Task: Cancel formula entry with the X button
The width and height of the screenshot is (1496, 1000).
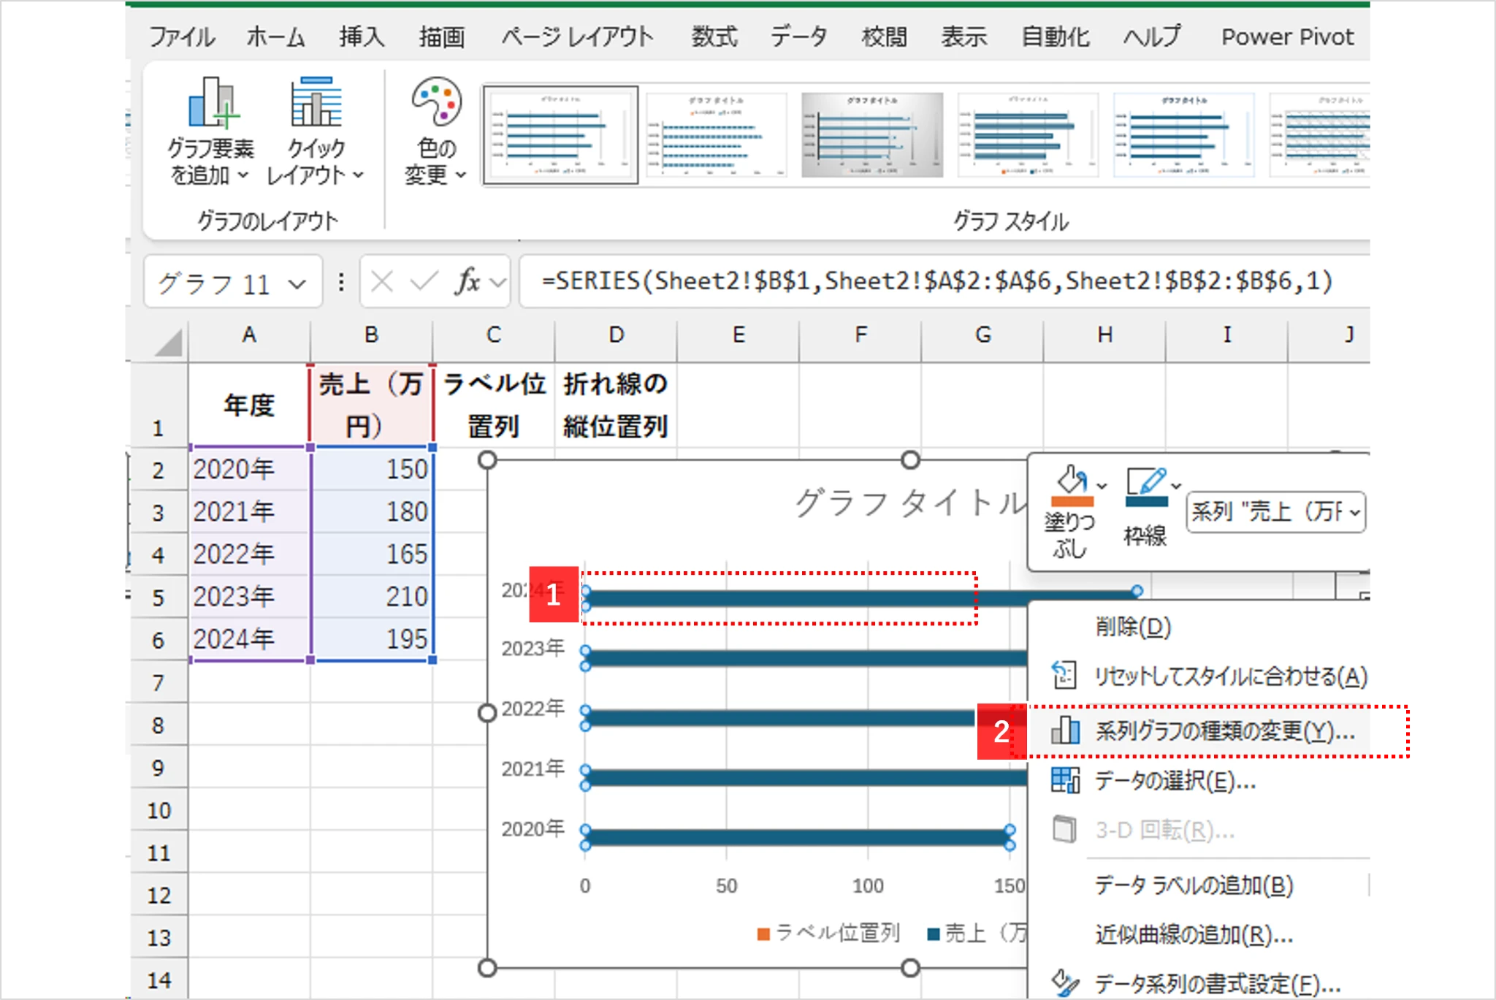Action: (x=383, y=282)
